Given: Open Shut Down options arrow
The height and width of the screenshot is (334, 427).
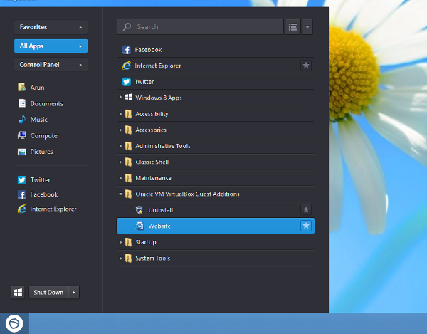Looking at the screenshot, I should click(x=73, y=292).
